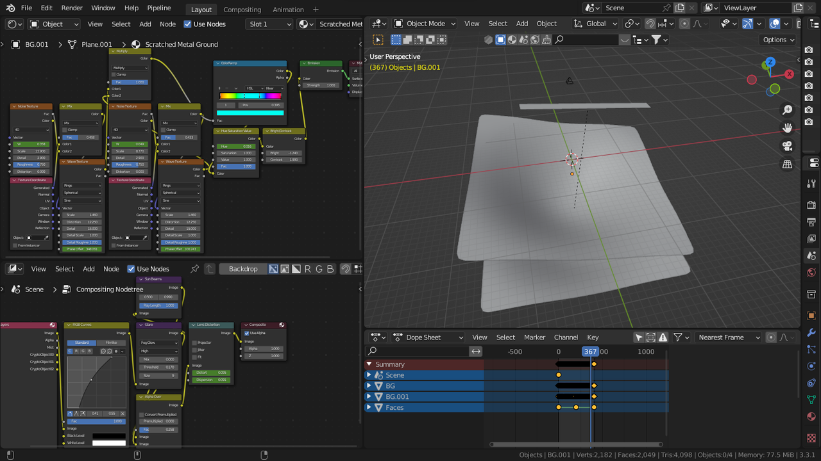This screenshot has height=461, width=821.
Task: Click the pan hand gizmo in viewport
Action: coord(788,128)
